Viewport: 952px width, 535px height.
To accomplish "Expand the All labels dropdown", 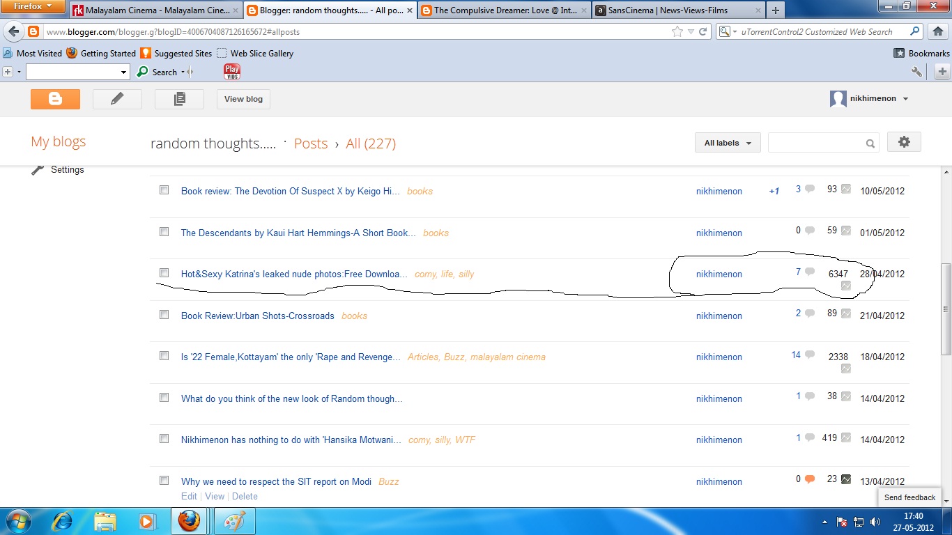I will 728,143.
